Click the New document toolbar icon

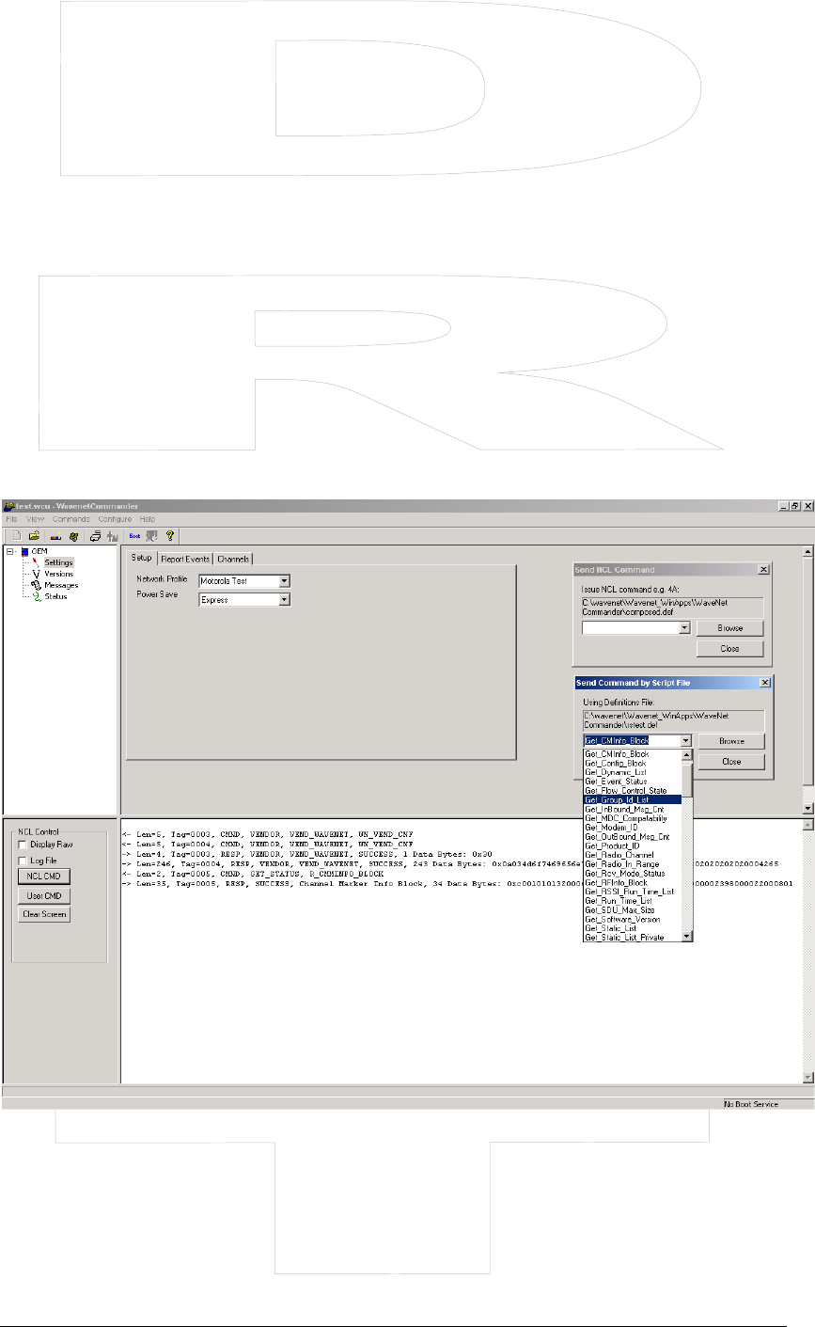15,535
